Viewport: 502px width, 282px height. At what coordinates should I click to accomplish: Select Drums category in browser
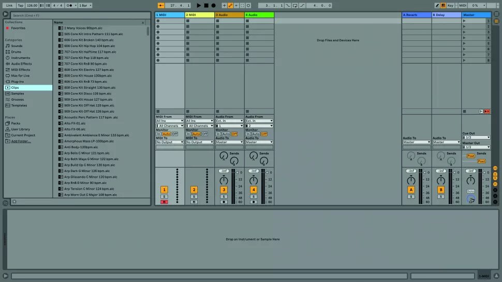16,52
